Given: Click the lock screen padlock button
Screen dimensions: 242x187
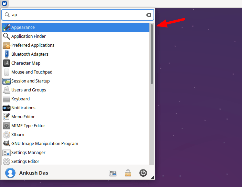Looking at the screenshot, I should click(x=128, y=173).
